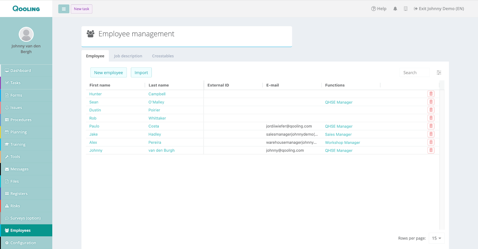Open the table filter settings icon

439,73
